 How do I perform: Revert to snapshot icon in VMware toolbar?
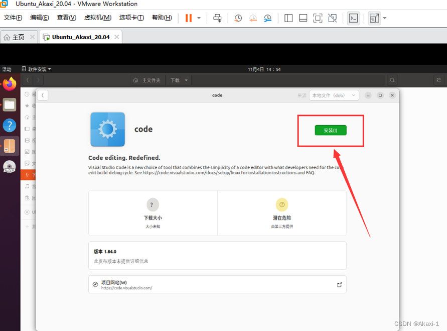coord(253,18)
